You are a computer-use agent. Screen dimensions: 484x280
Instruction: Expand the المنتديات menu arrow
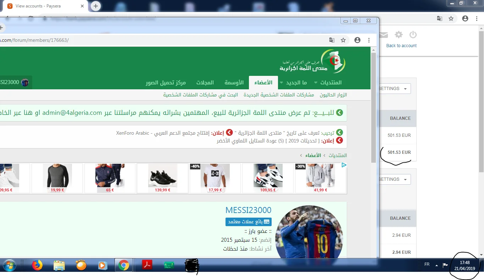[x=316, y=83]
